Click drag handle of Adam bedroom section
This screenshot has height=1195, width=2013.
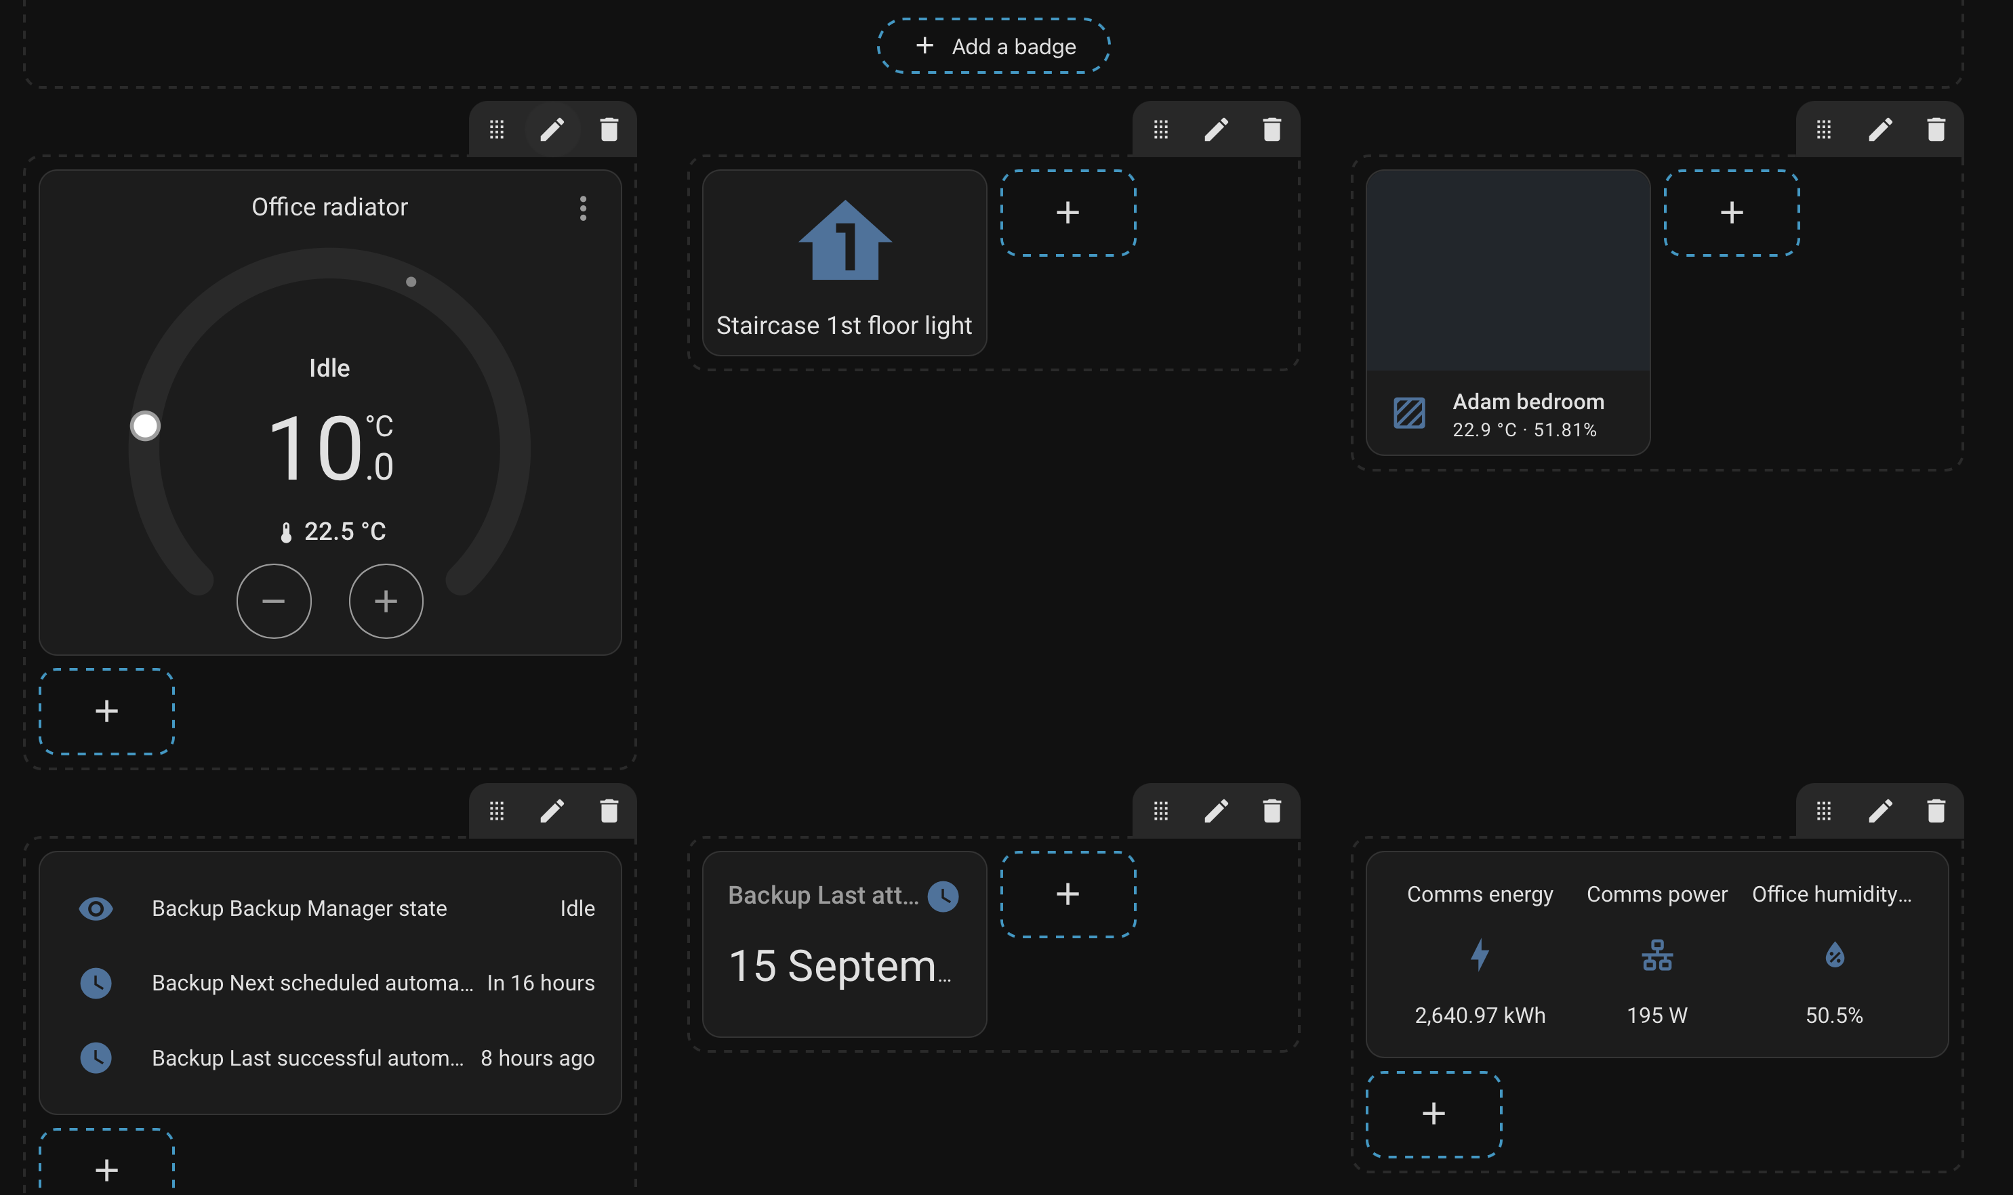[x=1824, y=129]
